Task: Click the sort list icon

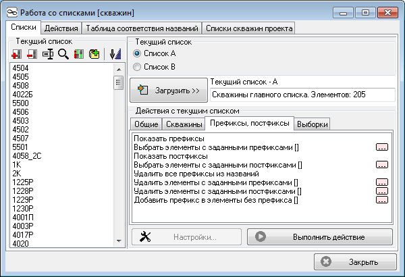Action: 115,54
